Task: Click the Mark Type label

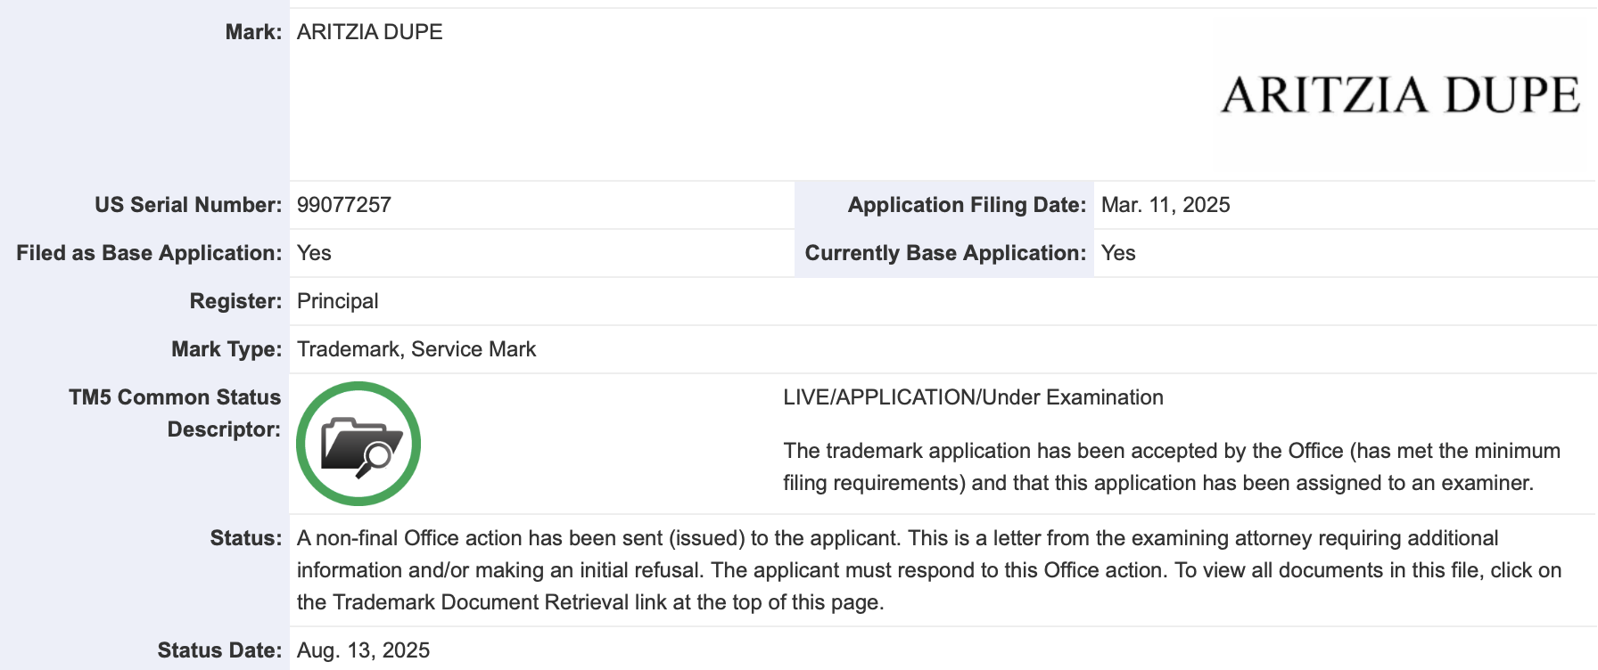Action: (227, 349)
